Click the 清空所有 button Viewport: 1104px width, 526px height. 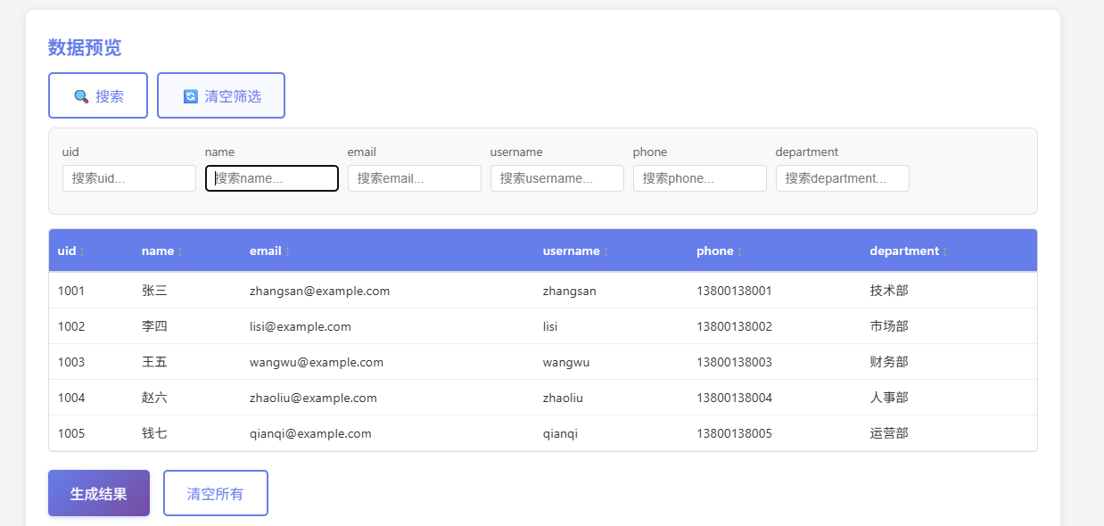pos(215,493)
